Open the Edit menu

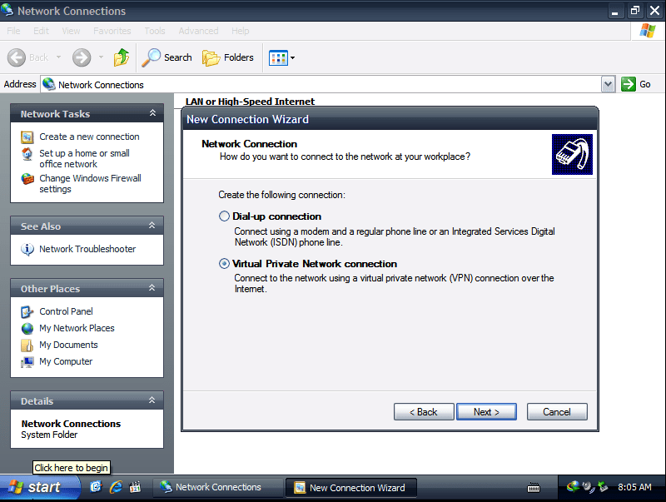click(41, 31)
